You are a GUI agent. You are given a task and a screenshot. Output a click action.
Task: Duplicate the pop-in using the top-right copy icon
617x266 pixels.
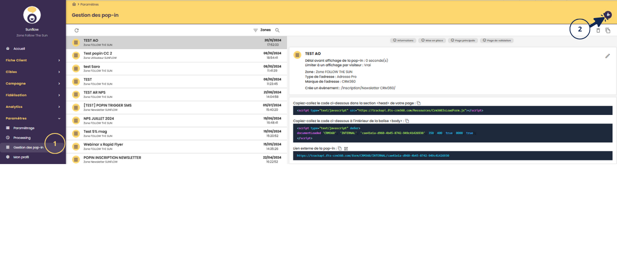coord(608,30)
